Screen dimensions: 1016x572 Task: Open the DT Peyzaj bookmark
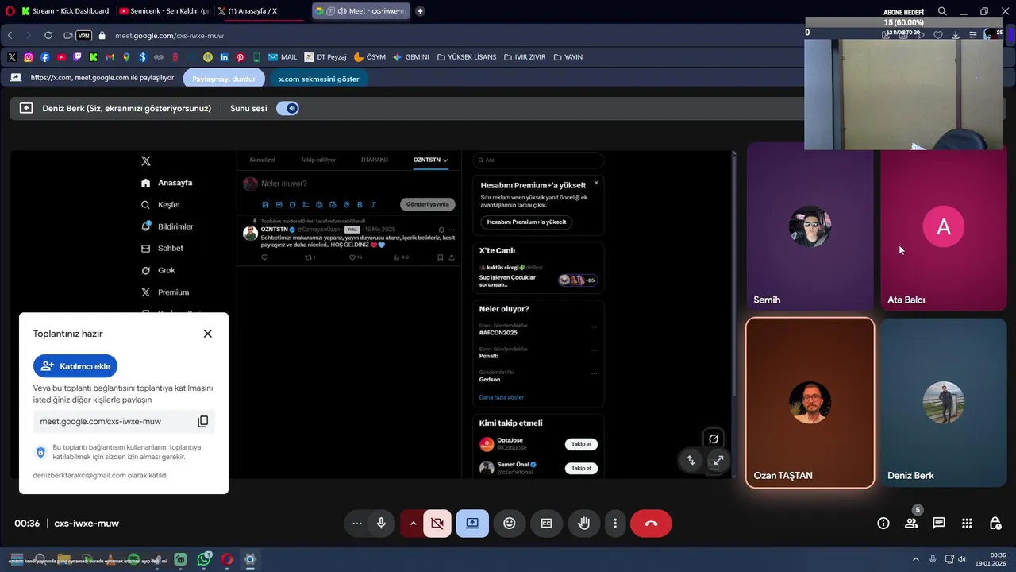325,57
